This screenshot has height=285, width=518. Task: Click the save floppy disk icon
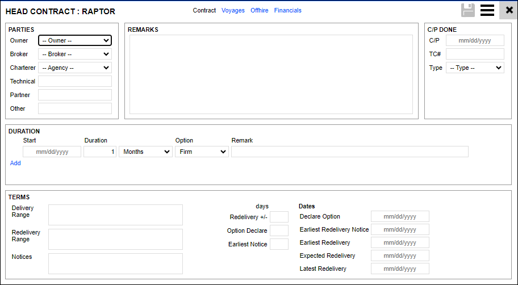click(x=468, y=10)
